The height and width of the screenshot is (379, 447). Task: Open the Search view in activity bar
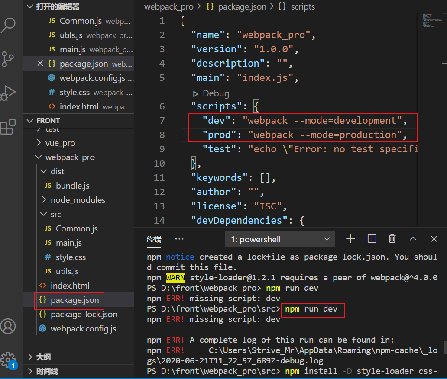point(8,25)
